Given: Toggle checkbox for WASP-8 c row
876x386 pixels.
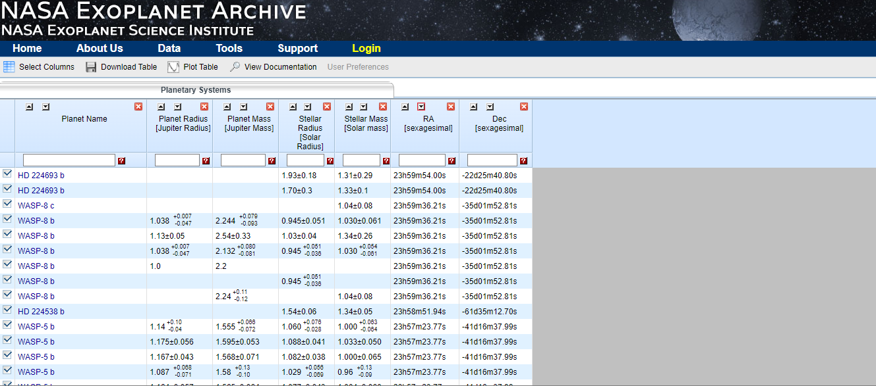Looking at the screenshot, I should pos(7,204).
